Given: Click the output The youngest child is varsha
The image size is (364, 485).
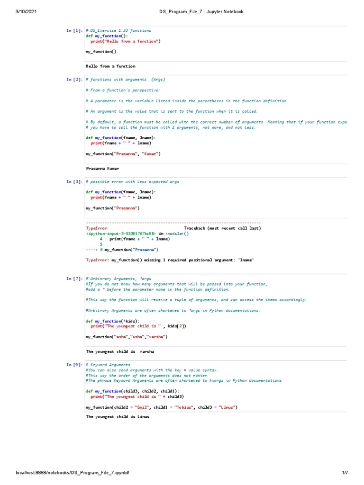Looking at the screenshot, I should coord(120,352).
